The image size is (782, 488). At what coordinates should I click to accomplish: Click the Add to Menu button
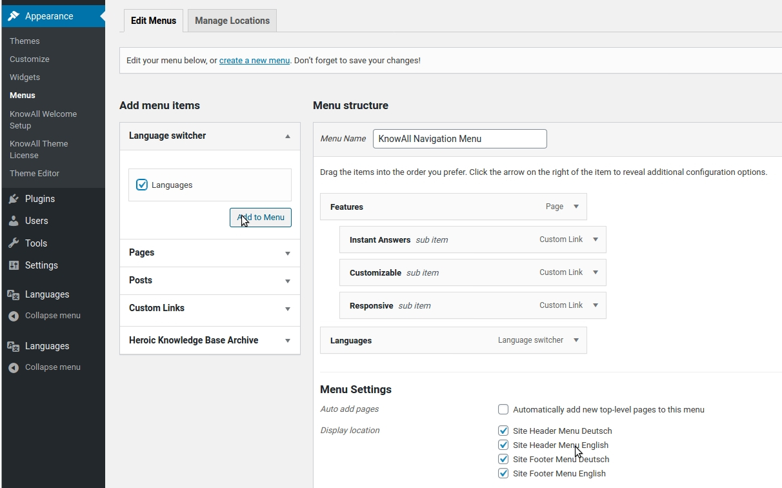pos(261,218)
